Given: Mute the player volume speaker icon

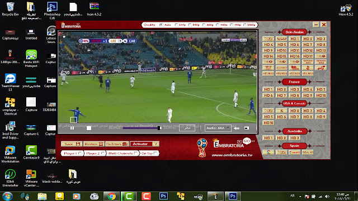Looking at the screenshot, I should [x=237, y=128].
